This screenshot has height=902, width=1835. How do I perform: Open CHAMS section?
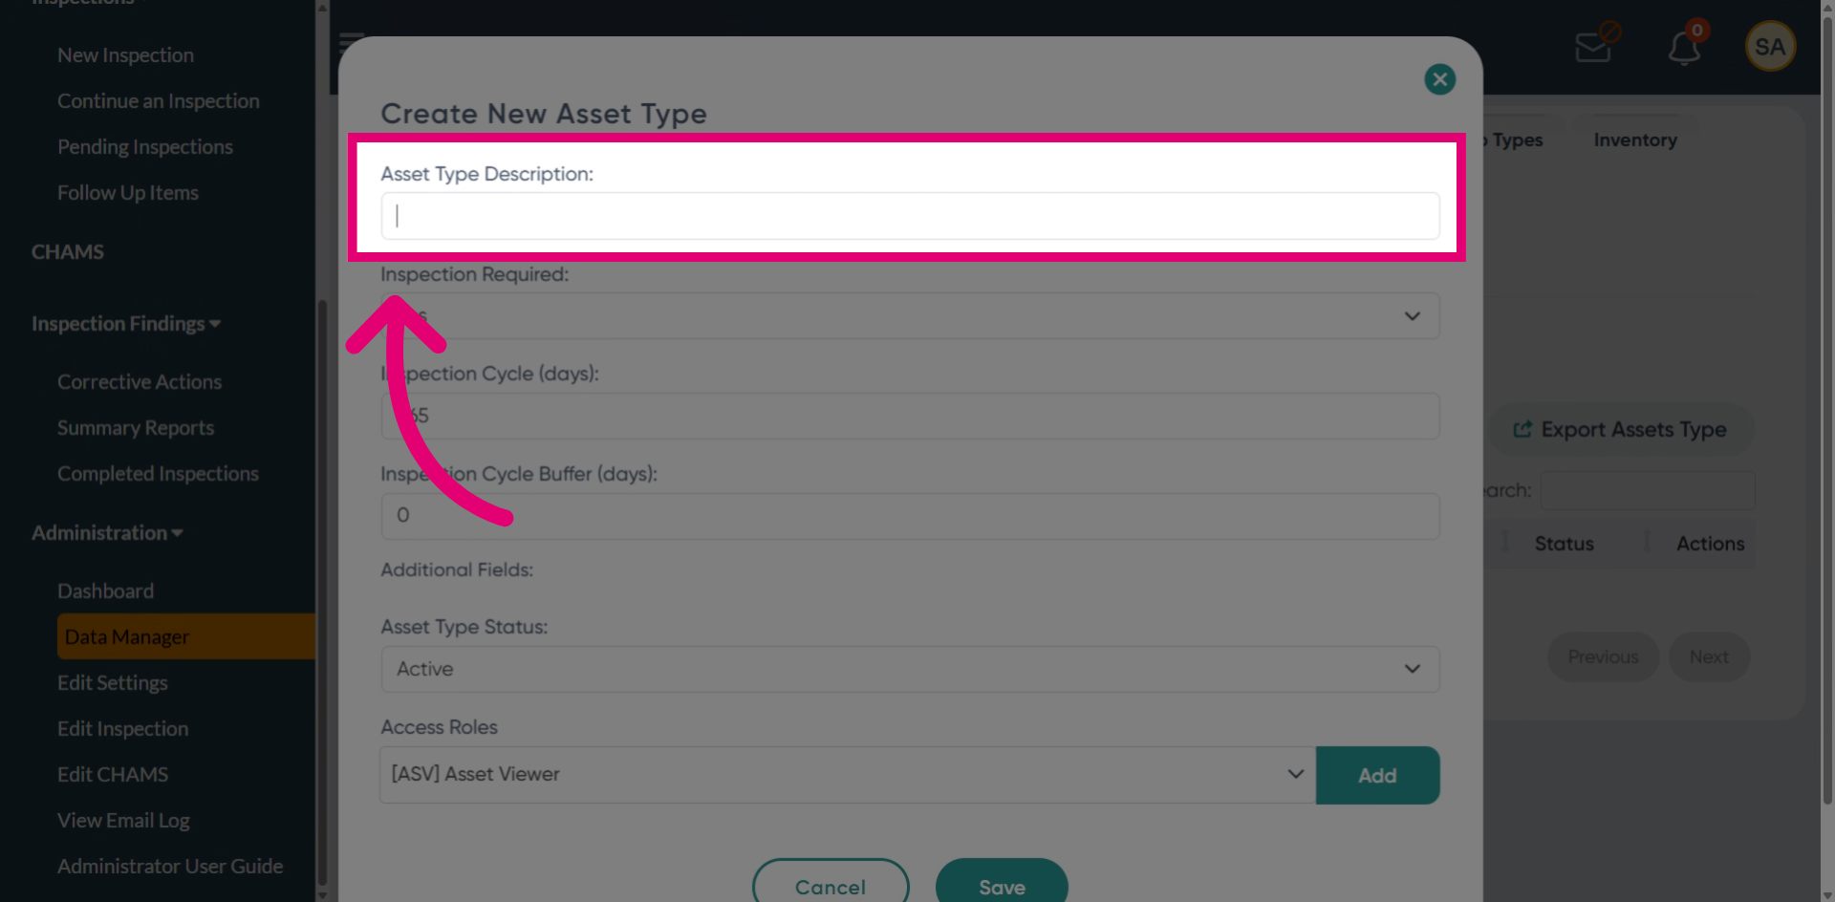(68, 252)
